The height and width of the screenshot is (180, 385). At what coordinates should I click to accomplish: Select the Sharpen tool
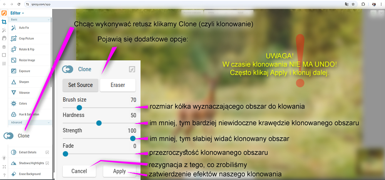(24, 82)
